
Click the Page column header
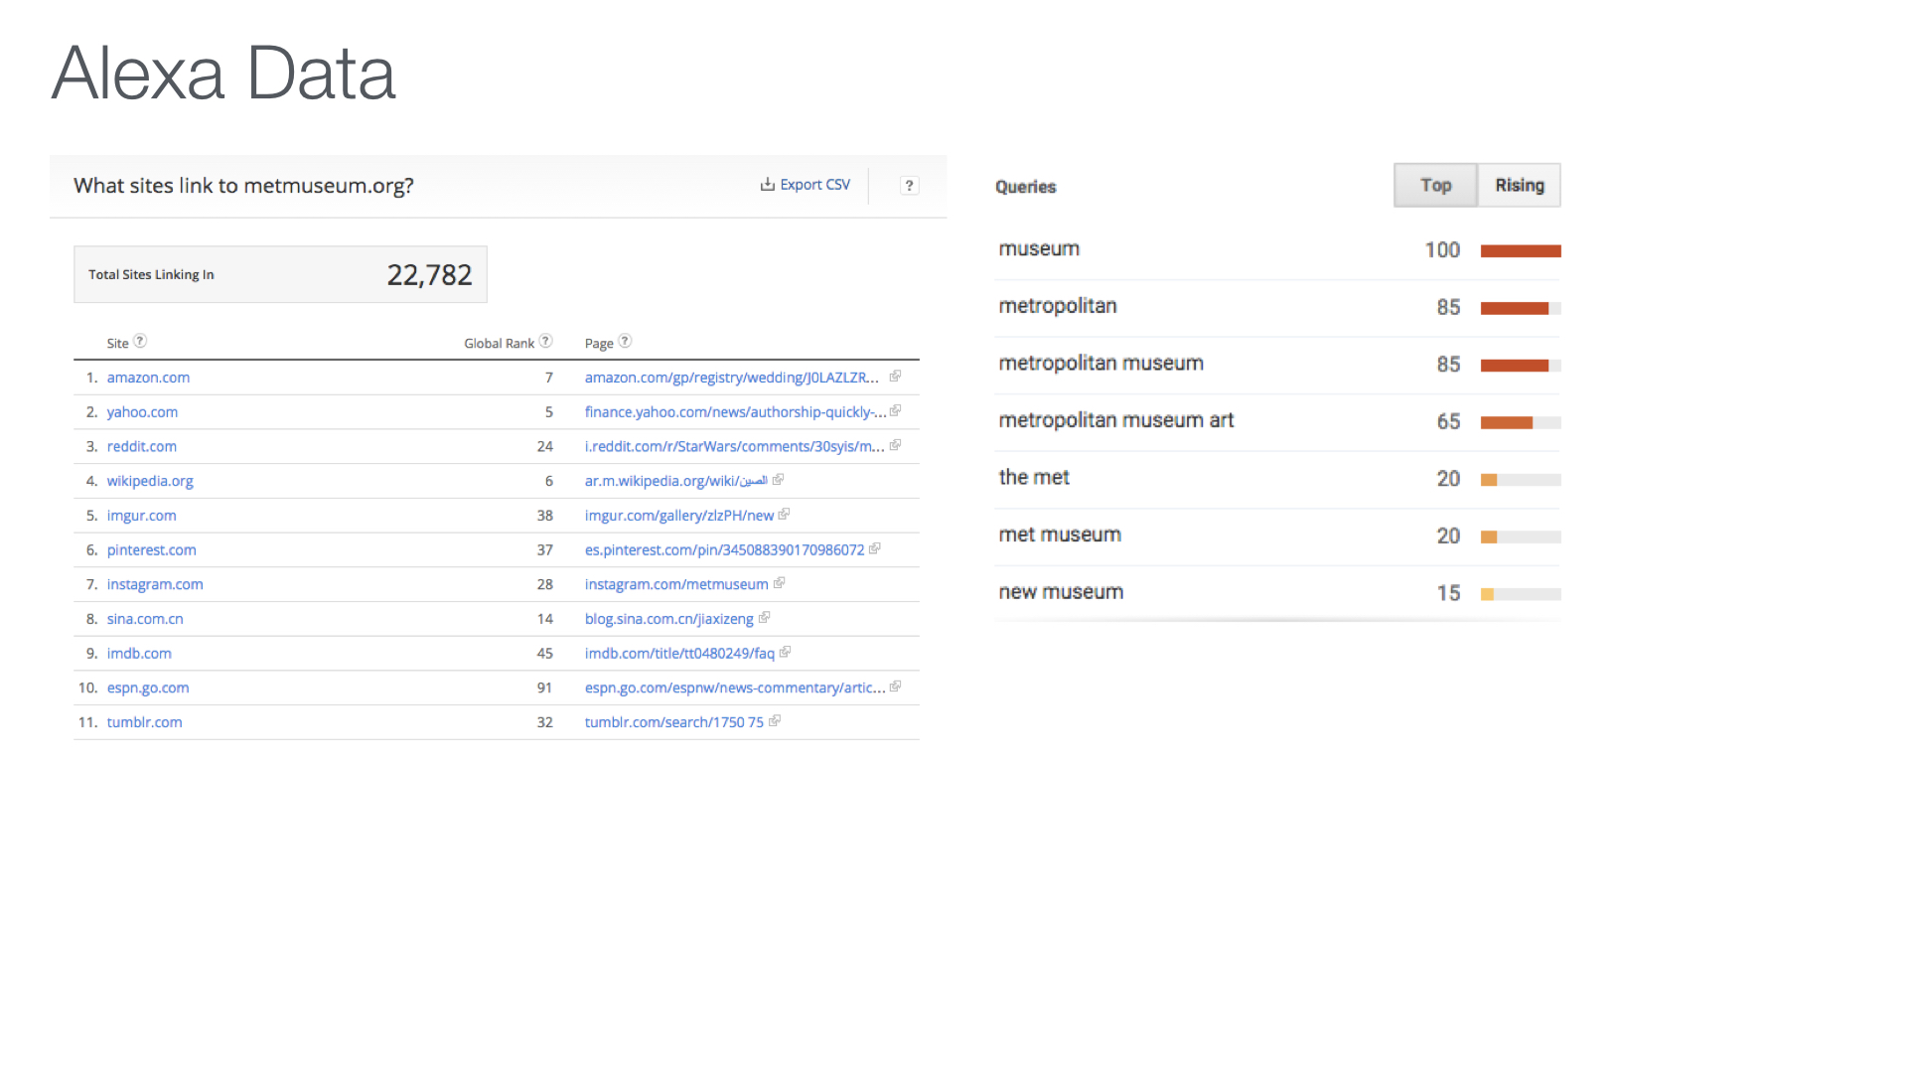point(599,344)
